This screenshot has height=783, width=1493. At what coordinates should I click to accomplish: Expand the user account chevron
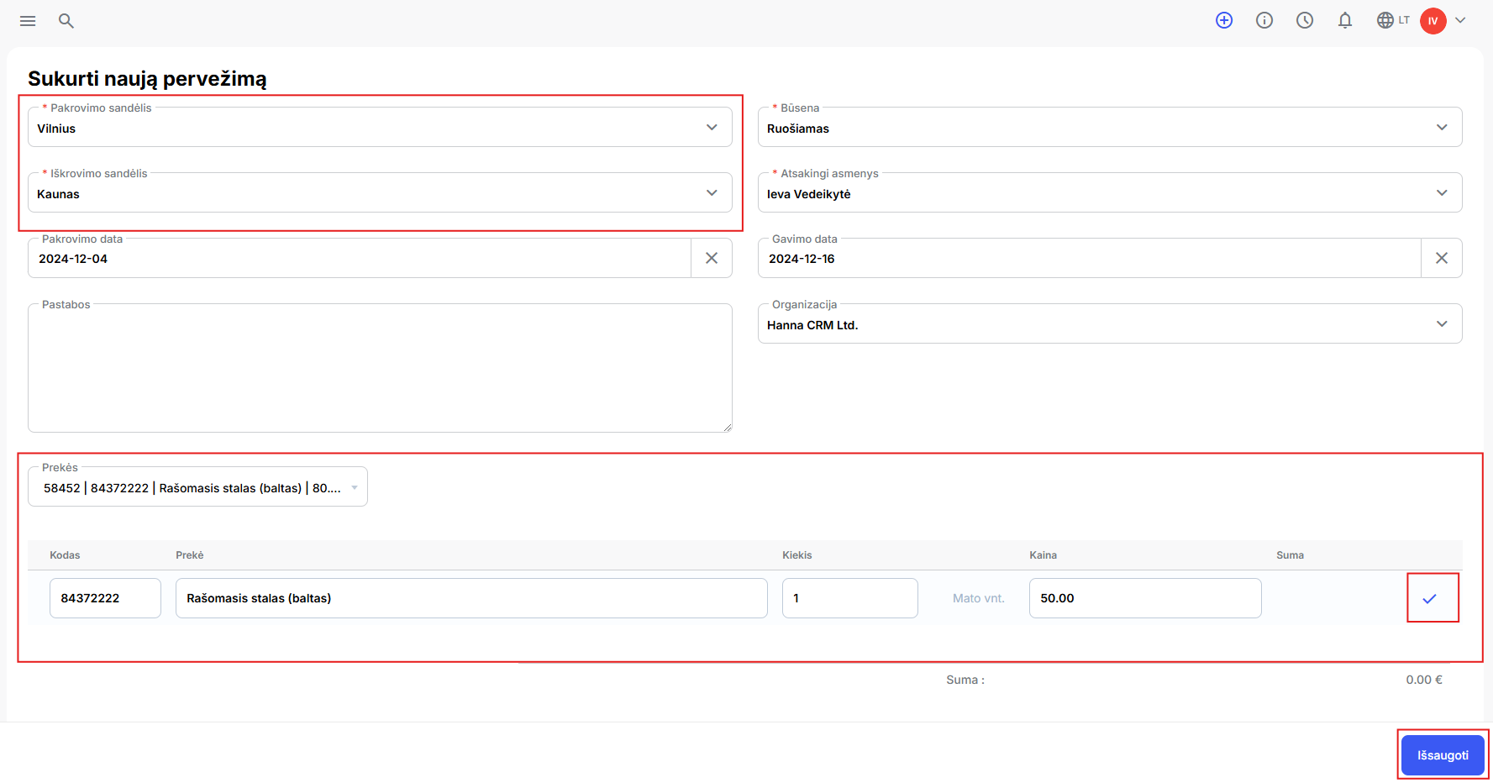[1460, 20]
